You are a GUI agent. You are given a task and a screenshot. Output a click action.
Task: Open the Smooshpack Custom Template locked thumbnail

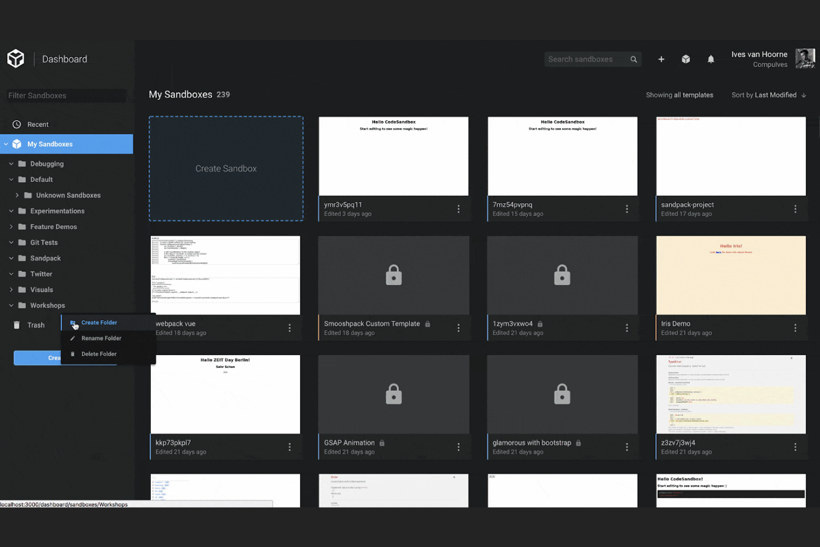[394, 275]
